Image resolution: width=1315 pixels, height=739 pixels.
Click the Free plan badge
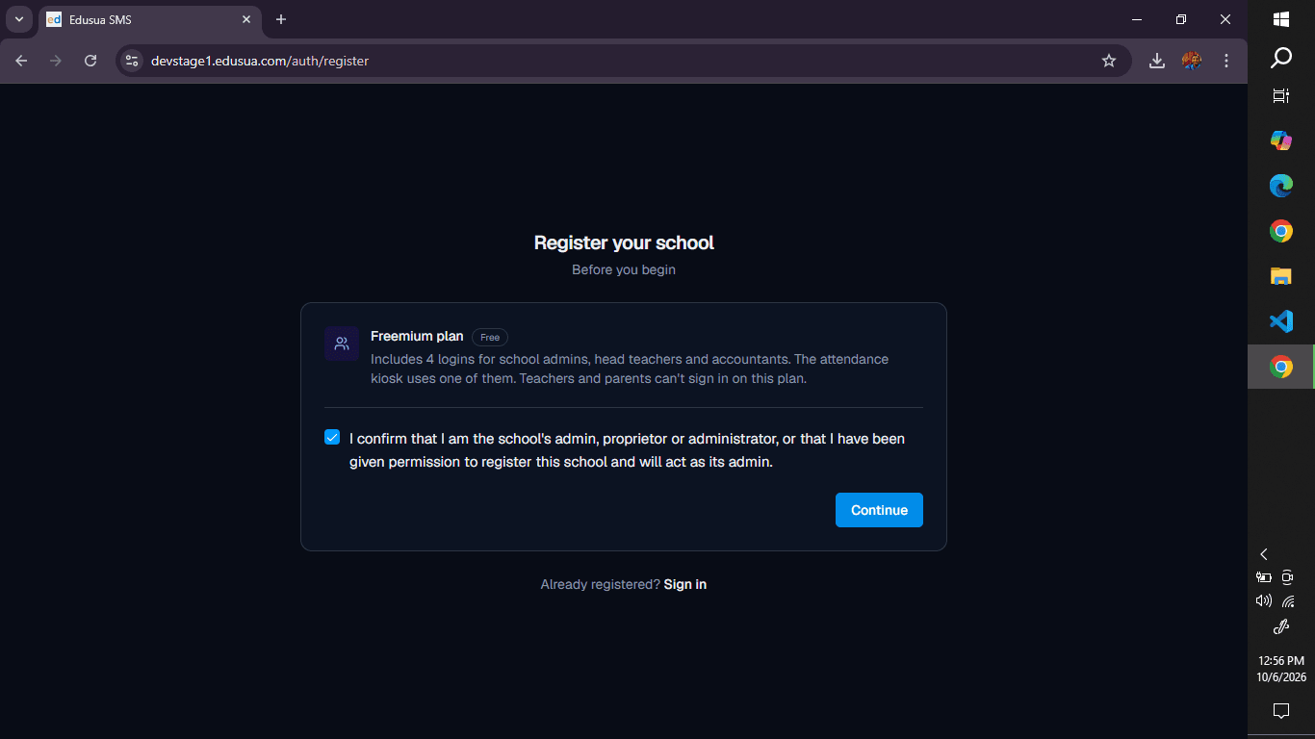490,337
